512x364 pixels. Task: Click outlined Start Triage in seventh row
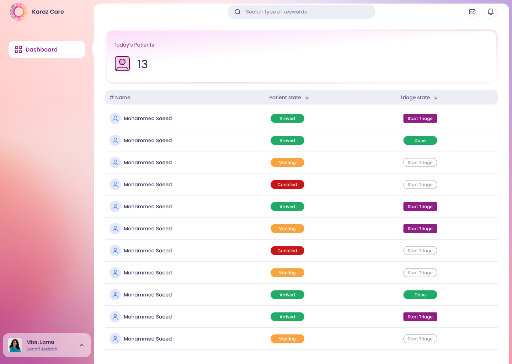click(420, 251)
